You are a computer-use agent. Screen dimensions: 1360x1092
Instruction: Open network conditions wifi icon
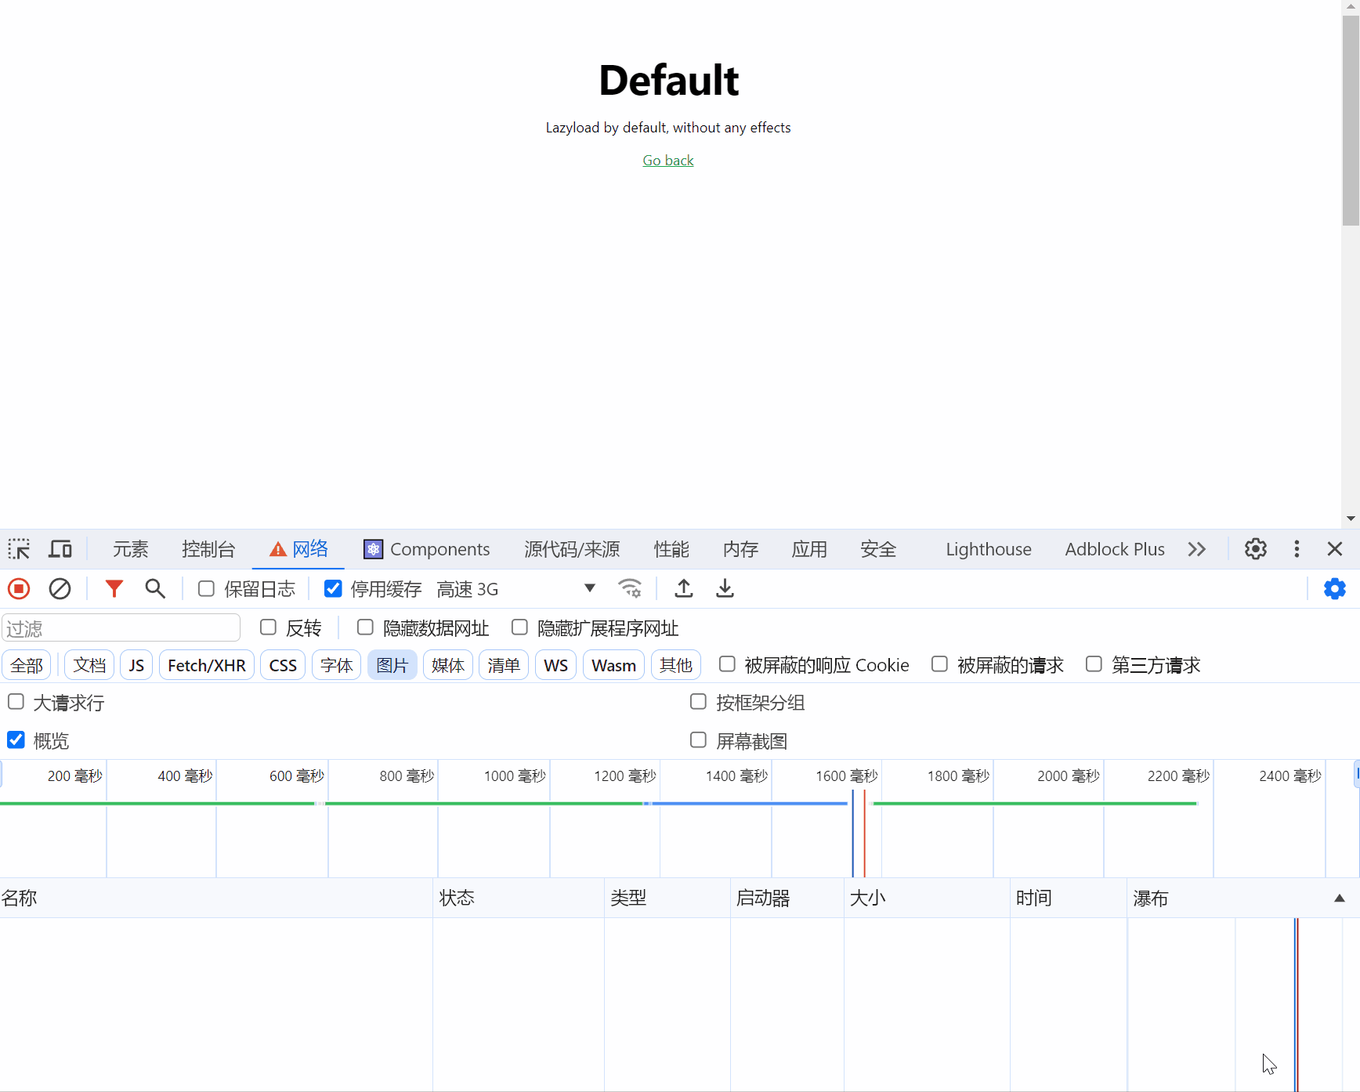click(x=630, y=588)
